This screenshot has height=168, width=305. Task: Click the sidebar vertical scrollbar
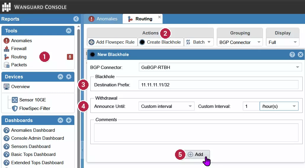coord(79,98)
